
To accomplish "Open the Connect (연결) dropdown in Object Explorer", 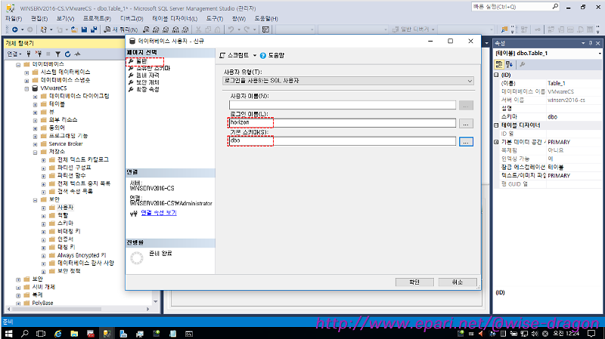I will [x=14, y=54].
